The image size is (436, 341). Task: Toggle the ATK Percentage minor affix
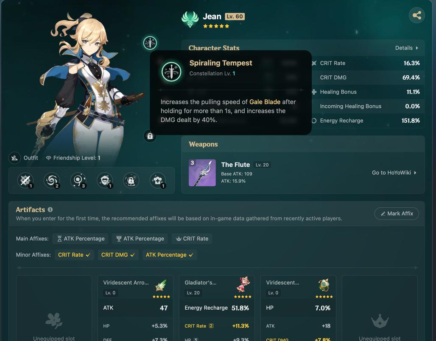tap(169, 255)
